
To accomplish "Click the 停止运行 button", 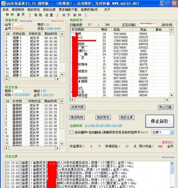I will [160, 121].
